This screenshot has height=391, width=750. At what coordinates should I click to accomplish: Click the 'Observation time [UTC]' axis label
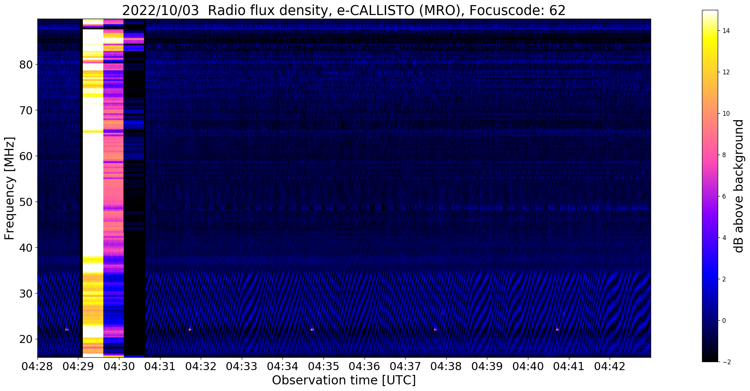pyautogui.click(x=344, y=380)
